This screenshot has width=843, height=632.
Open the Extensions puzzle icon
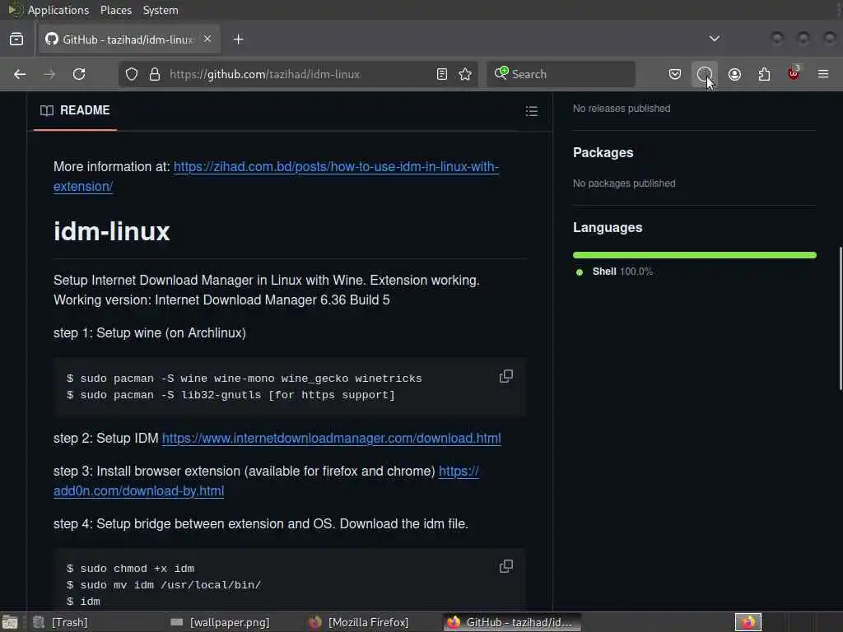(x=764, y=74)
